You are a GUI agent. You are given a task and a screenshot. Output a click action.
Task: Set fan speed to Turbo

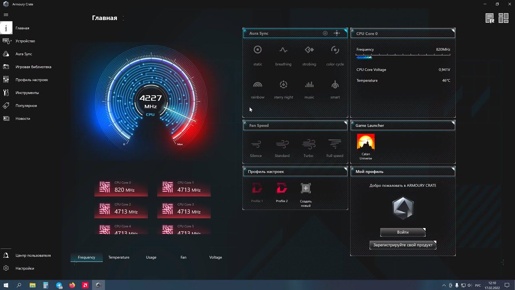point(309,148)
